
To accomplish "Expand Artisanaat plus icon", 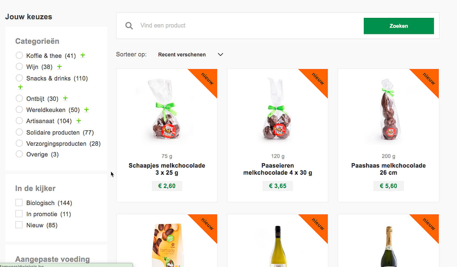I will pos(79,121).
